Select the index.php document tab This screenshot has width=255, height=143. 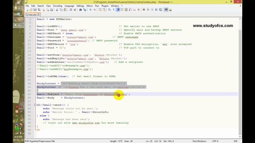[32, 15]
